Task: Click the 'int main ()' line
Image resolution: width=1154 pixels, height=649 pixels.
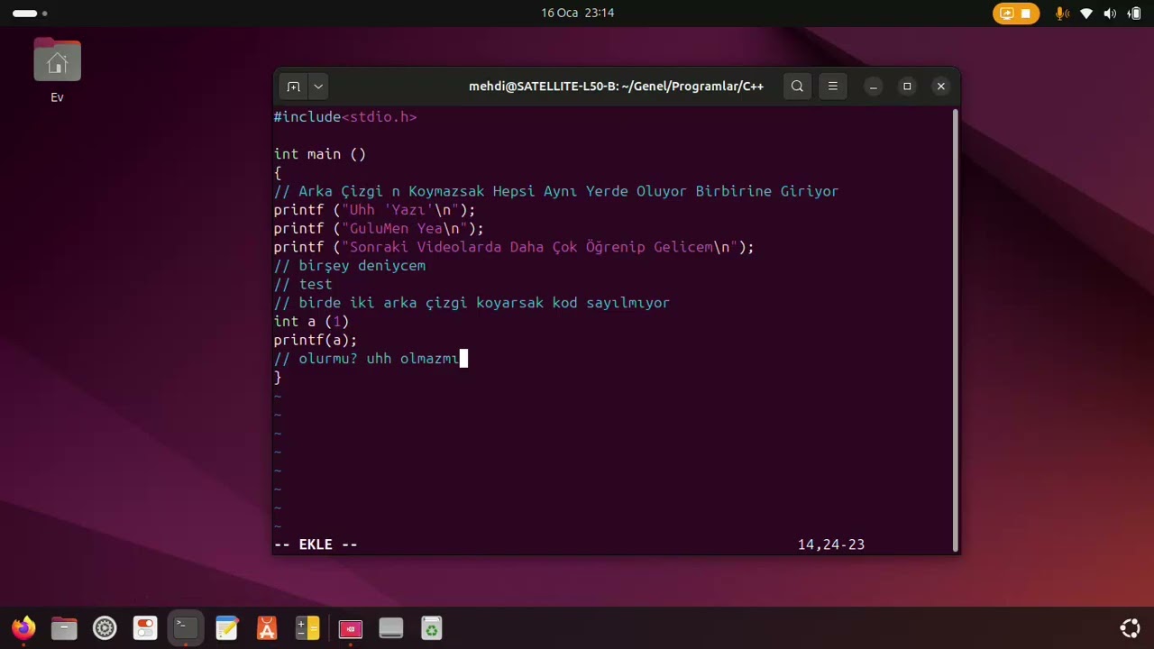Action: (x=320, y=154)
